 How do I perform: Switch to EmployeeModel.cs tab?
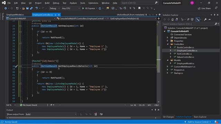click(15, 15)
